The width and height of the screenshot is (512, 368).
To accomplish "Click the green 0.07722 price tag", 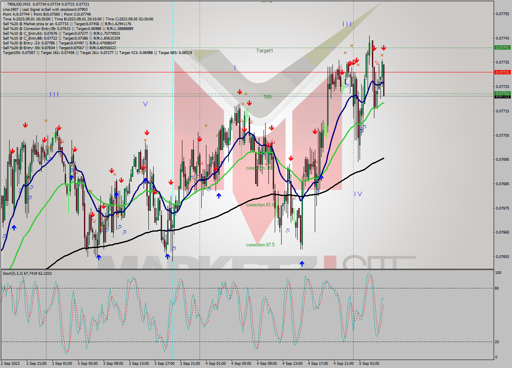I will pos(502,93).
